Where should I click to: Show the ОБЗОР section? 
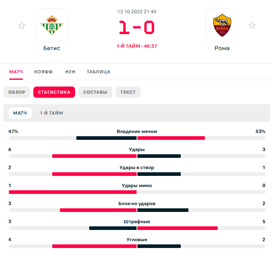pyautogui.click(x=17, y=92)
